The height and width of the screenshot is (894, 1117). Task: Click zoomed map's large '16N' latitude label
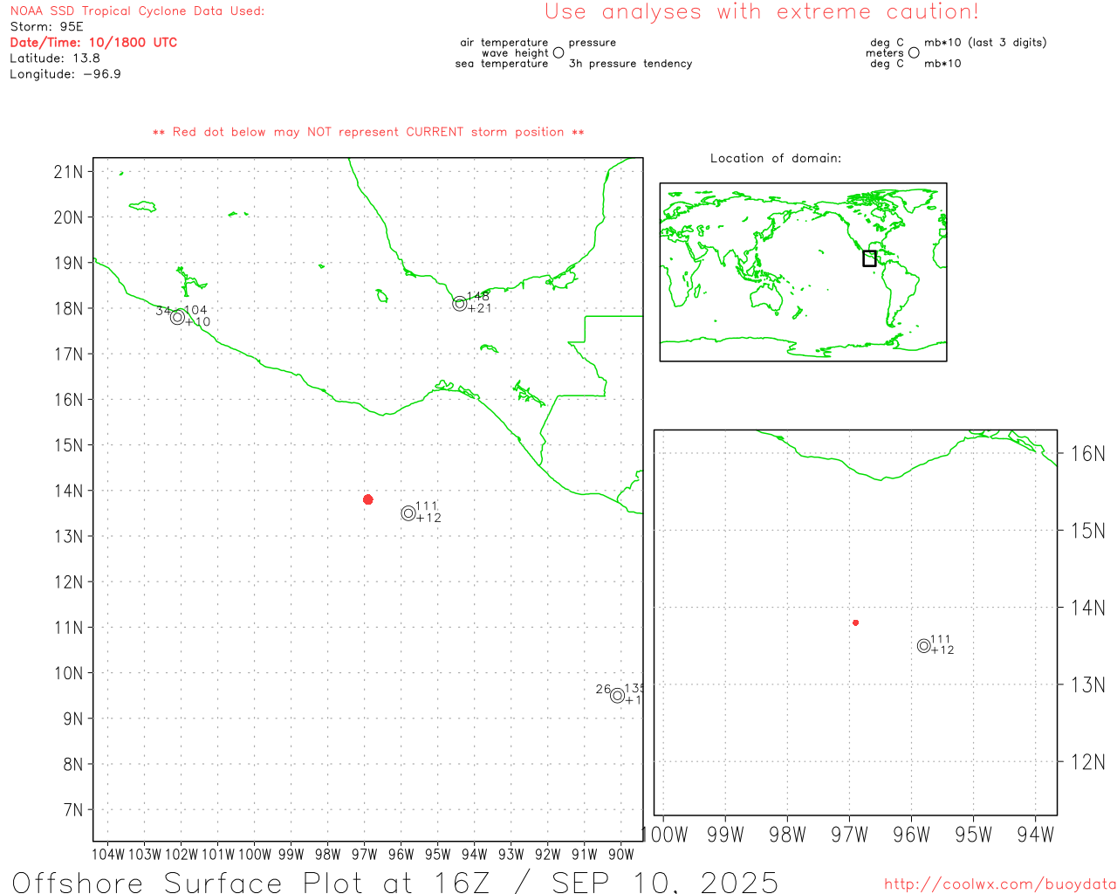coord(1088,454)
